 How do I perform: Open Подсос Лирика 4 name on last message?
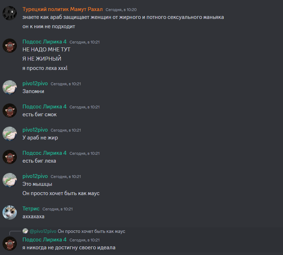[44, 240]
